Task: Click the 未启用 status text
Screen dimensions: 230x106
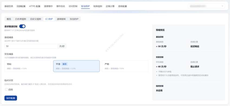Action: (x=159, y=91)
